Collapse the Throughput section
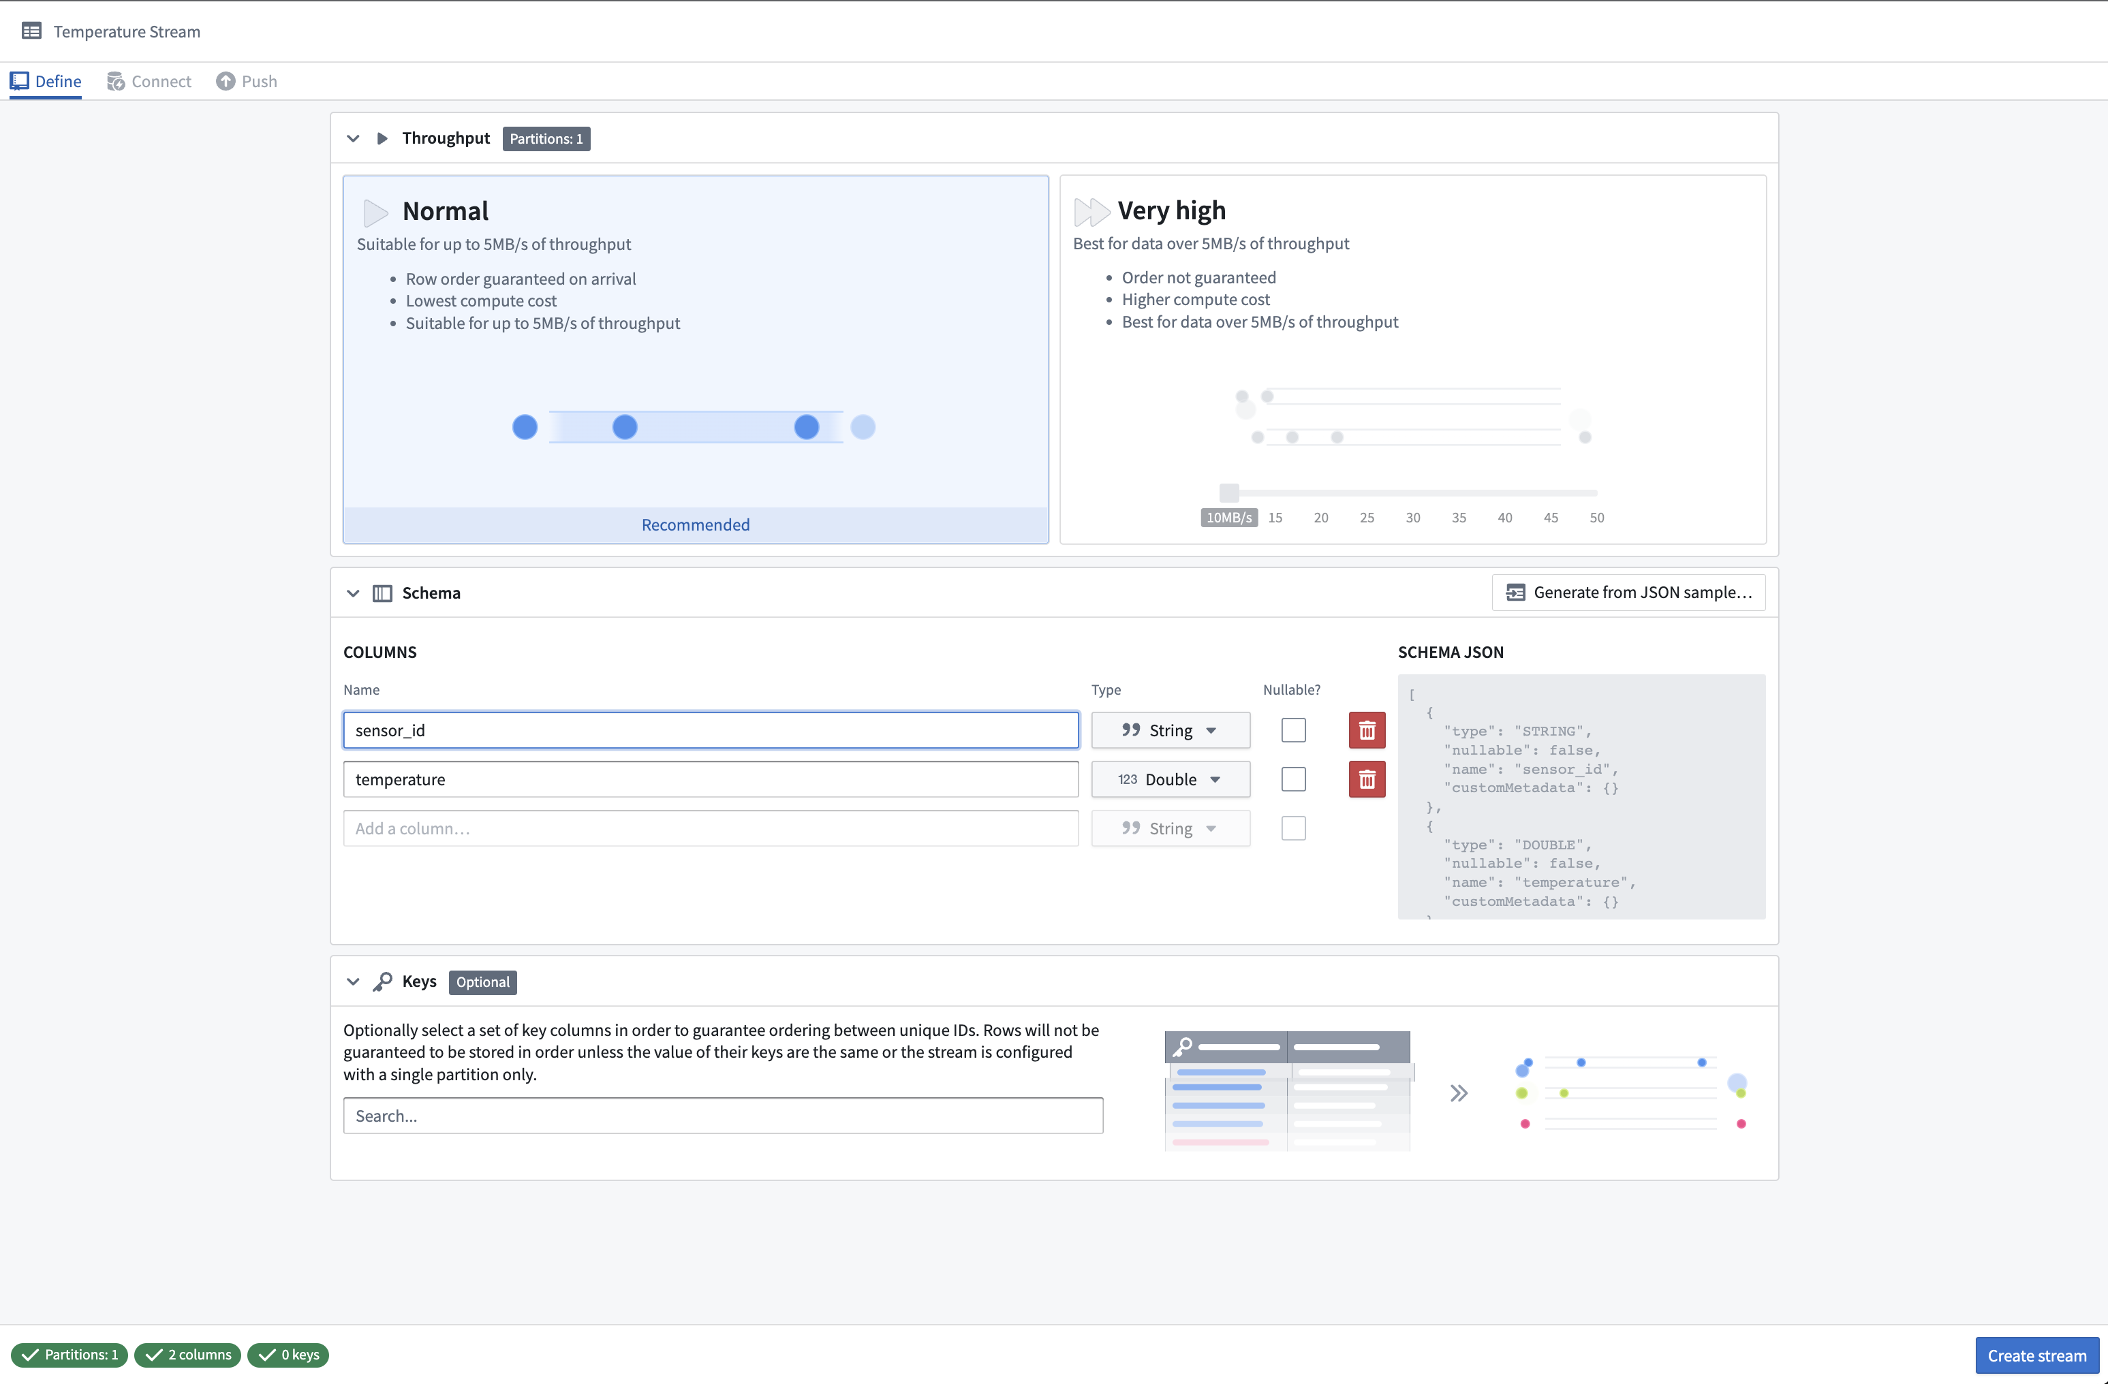Image resolution: width=2108 pixels, height=1384 pixels. tap(352, 138)
